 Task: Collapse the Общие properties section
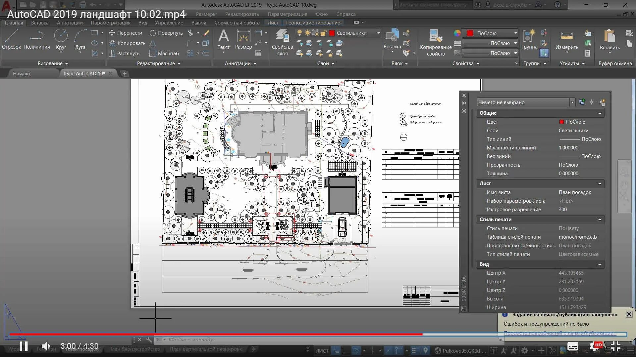(600, 113)
